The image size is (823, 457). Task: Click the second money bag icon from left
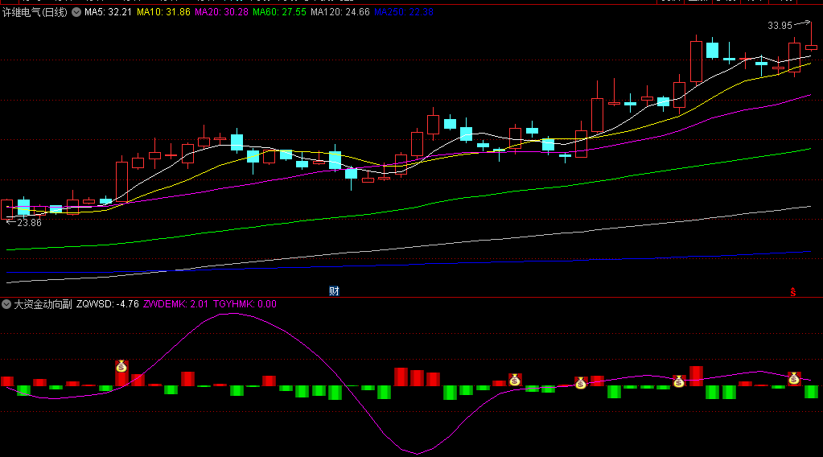click(x=514, y=380)
